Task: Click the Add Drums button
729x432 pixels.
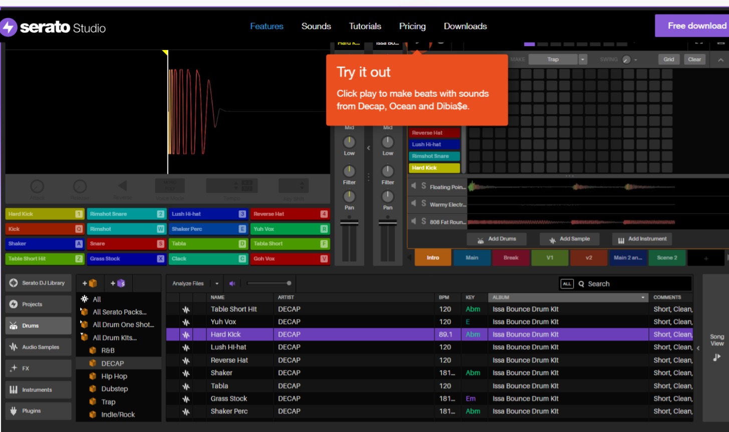Action: click(497, 239)
